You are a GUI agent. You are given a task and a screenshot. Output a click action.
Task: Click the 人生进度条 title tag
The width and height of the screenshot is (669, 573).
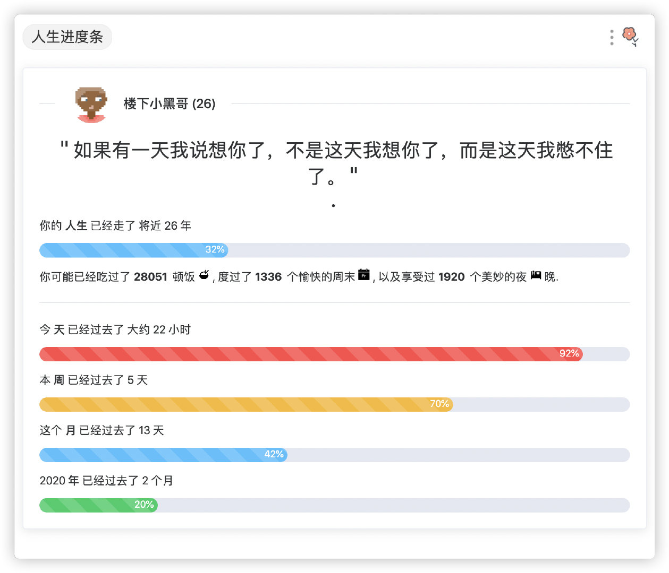67,37
